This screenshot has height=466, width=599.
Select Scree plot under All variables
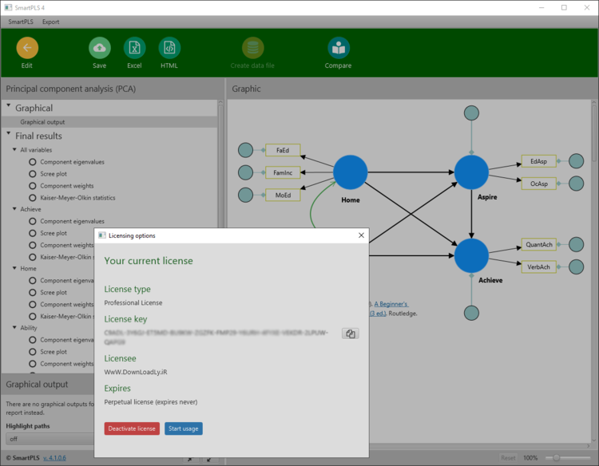click(58, 174)
